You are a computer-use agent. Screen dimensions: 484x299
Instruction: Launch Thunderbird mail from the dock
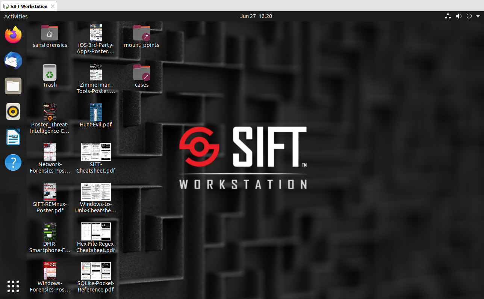point(13,60)
